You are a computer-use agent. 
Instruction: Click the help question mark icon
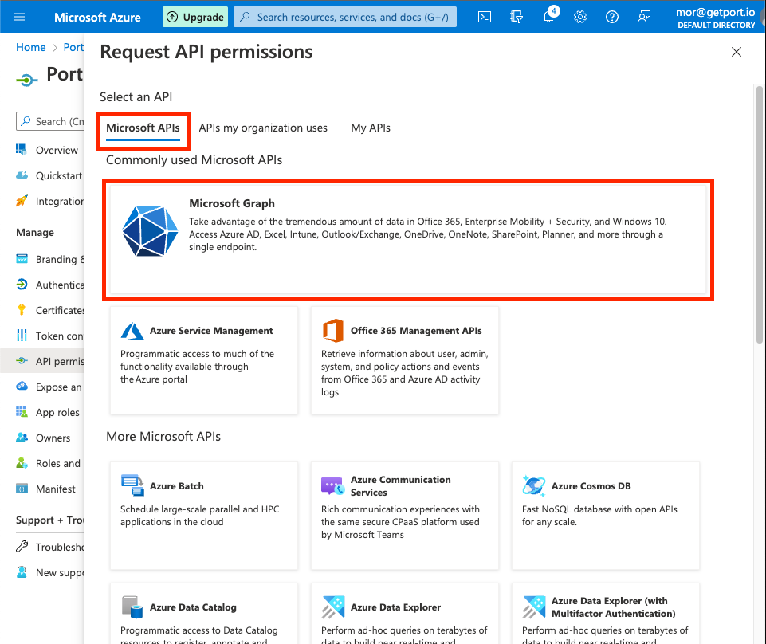[612, 17]
